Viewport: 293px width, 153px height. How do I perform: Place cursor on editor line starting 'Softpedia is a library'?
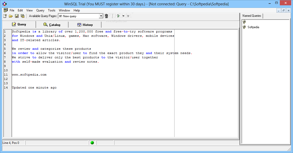(92, 31)
